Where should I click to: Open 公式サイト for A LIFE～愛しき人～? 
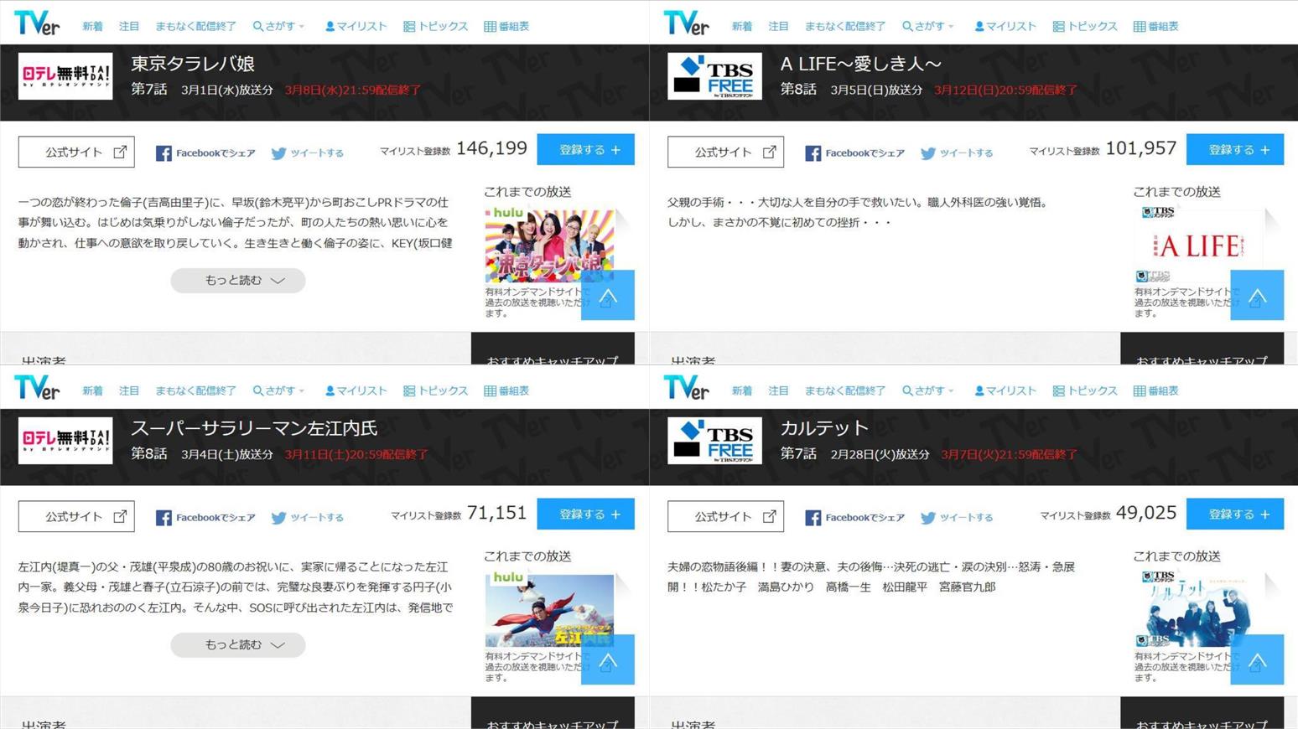tap(725, 152)
